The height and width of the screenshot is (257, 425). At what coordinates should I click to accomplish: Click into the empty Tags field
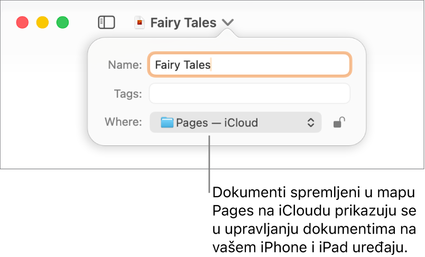coord(250,94)
